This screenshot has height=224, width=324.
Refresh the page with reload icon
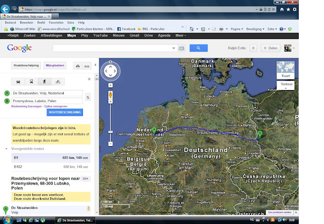269,9
